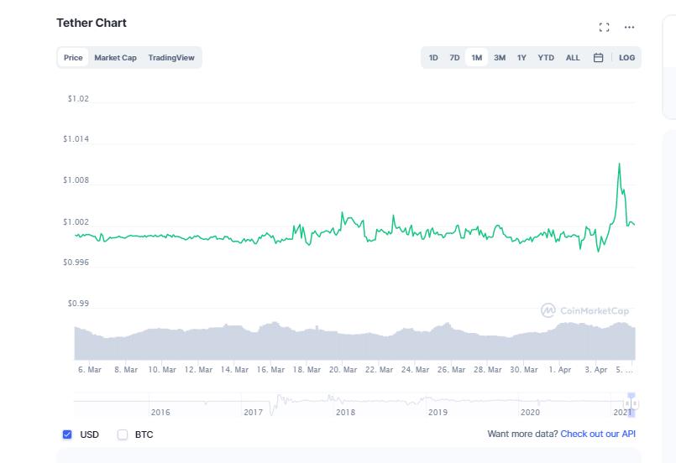Select the 1D time range

click(x=433, y=58)
